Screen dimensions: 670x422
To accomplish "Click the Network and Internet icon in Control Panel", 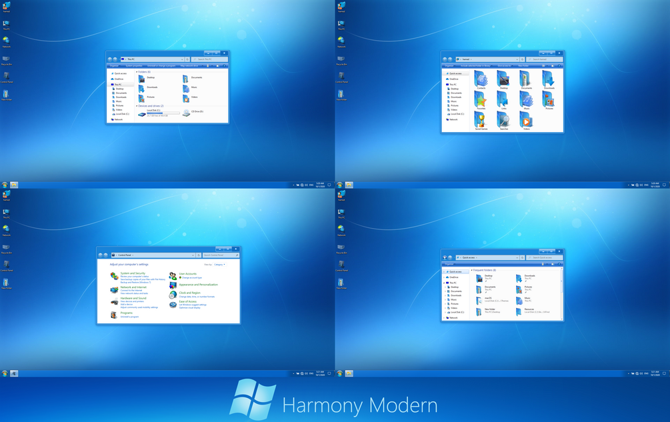I will coord(114,290).
